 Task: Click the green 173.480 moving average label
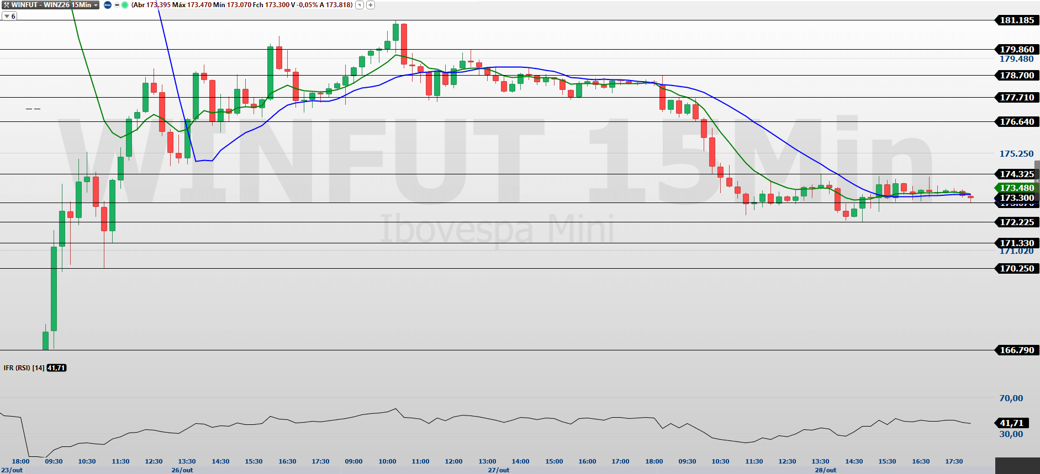(1017, 188)
